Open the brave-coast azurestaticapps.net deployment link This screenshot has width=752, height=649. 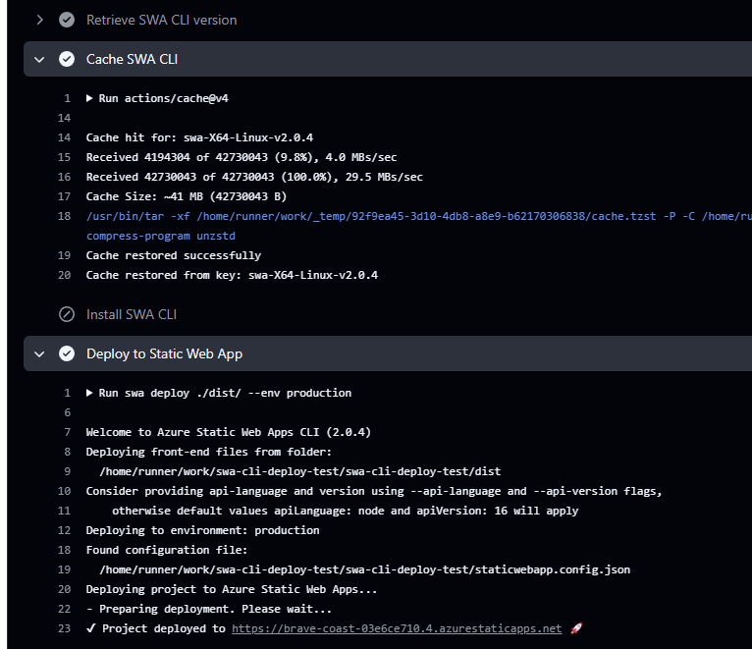click(397, 628)
